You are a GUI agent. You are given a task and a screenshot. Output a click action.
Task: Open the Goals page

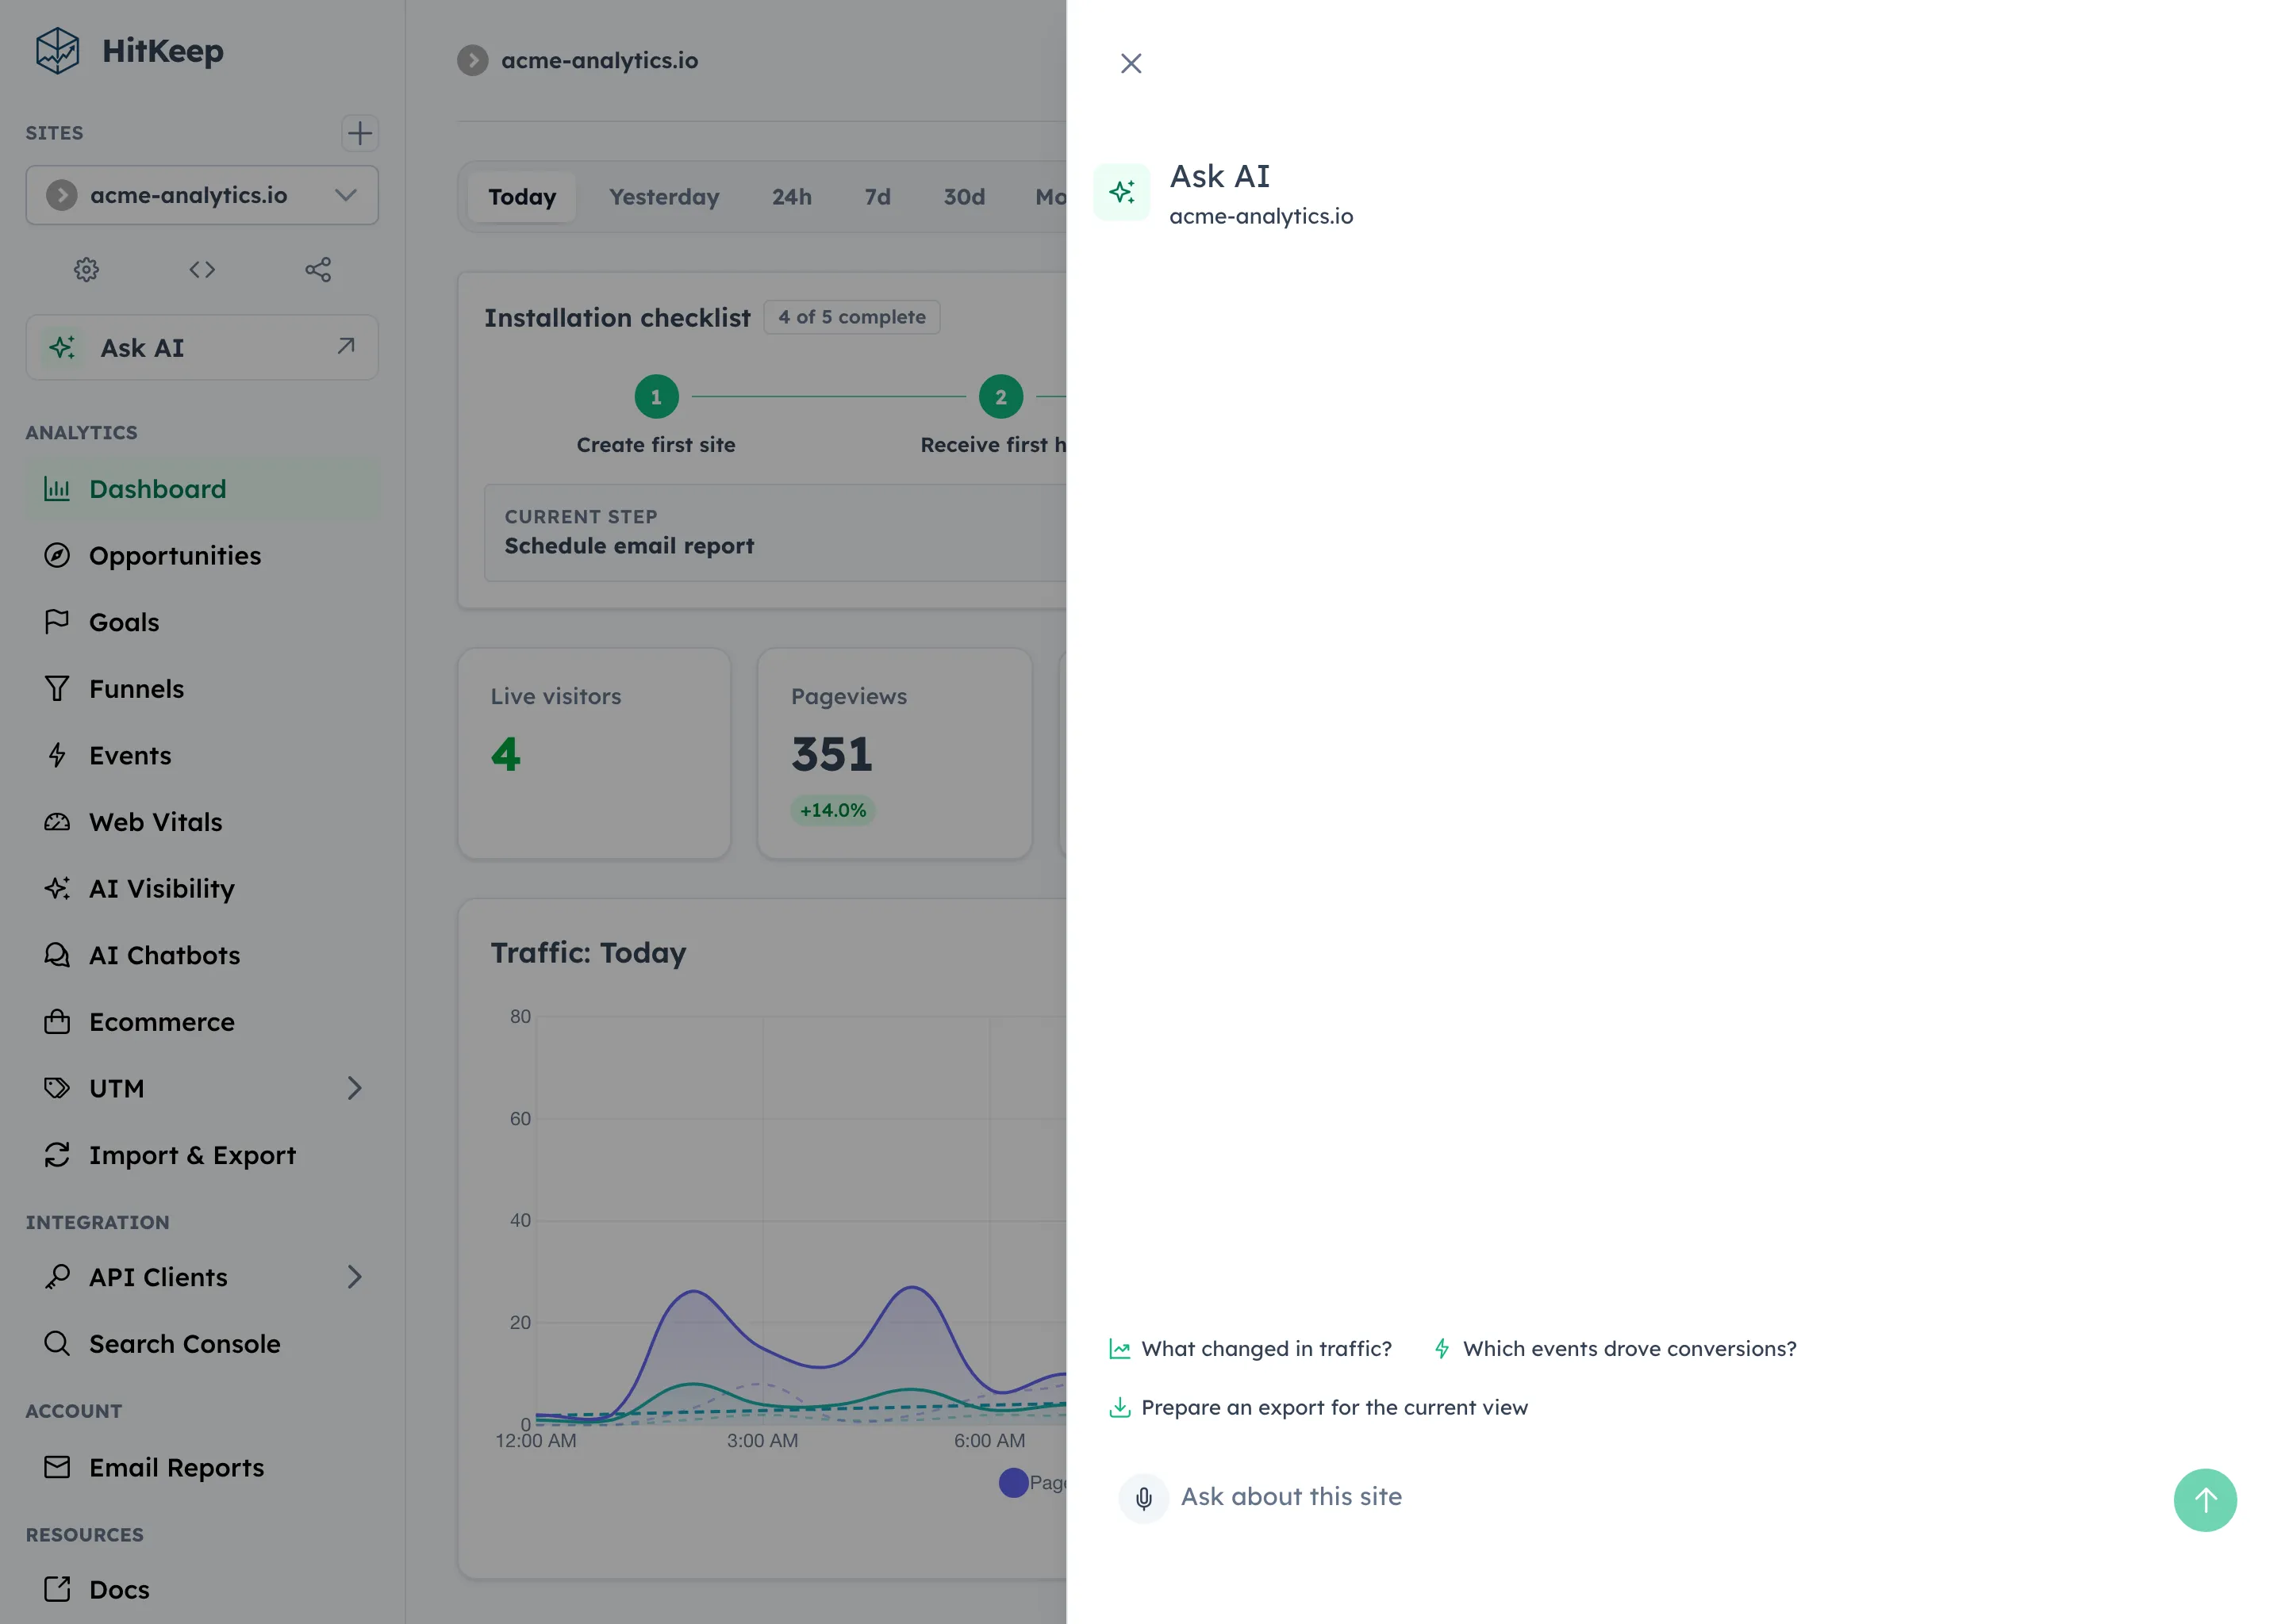(x=202, y=622)
